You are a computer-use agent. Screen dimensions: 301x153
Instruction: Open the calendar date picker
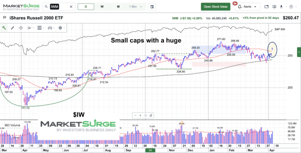152,7
